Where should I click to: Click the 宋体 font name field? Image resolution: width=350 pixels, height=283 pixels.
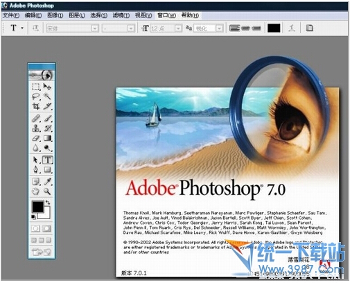tap(69, 28)
